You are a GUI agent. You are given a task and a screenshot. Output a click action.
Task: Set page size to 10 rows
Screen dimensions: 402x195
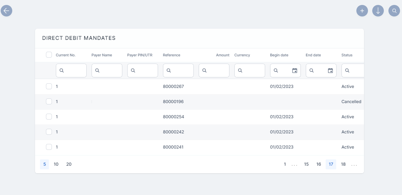56,164
